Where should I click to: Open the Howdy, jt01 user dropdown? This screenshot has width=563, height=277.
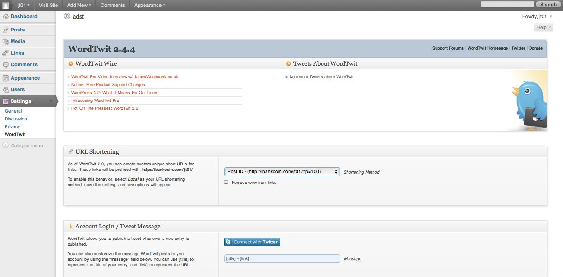pos(537,17)
